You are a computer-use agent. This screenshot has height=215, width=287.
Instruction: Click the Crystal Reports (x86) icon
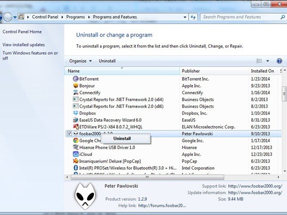pos(76,106)
